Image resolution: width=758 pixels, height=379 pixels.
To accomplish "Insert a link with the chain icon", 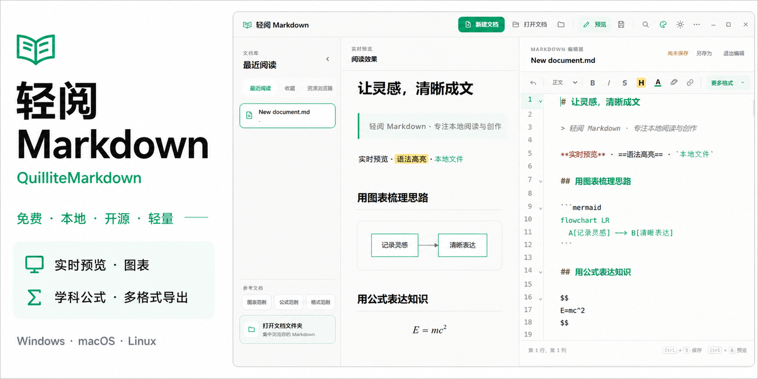I will tap(690, 83).
